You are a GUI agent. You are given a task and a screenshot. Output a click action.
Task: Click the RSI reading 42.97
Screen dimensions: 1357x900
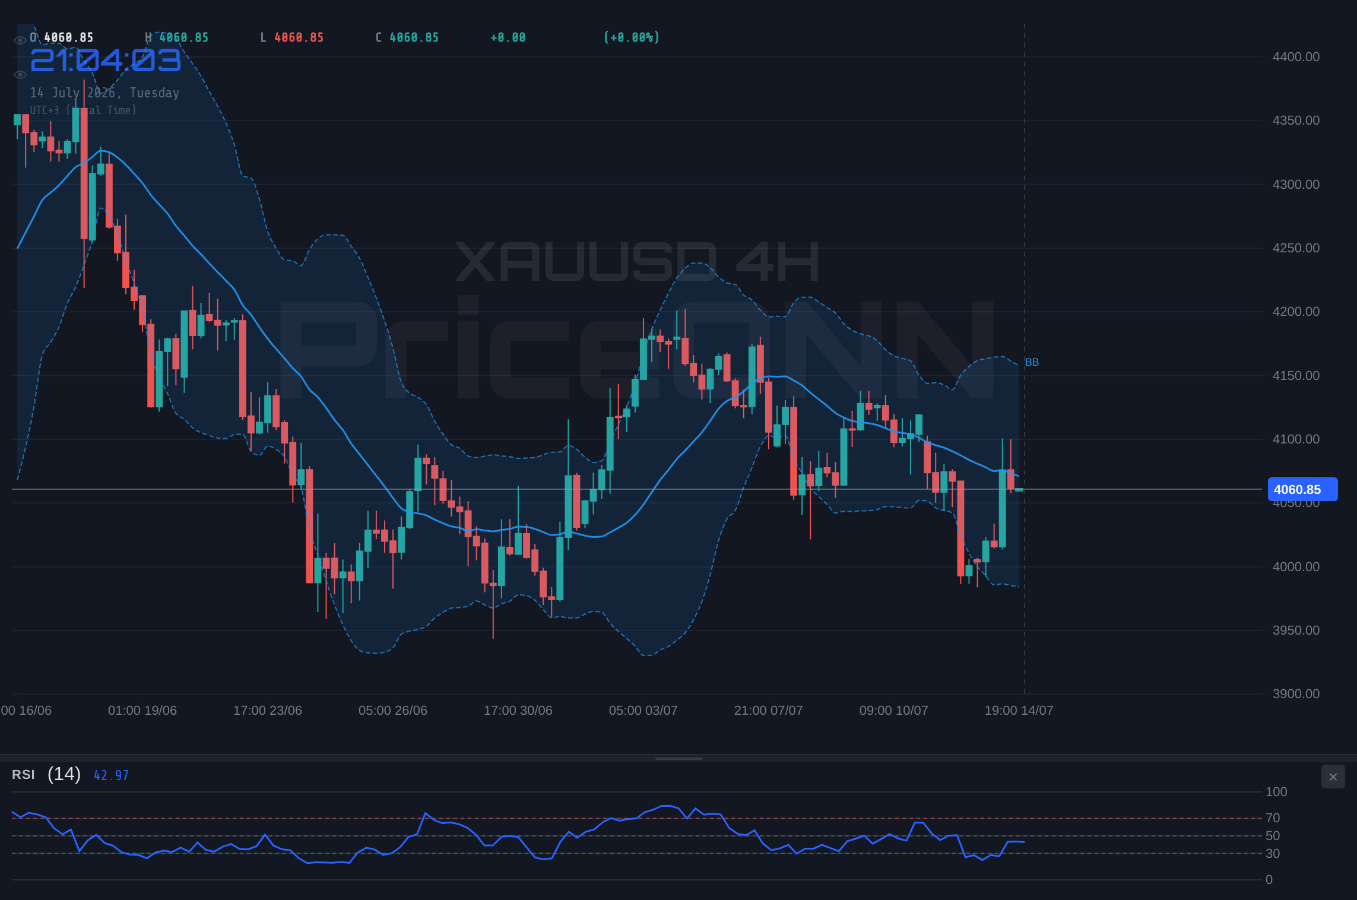pos(111,775)
